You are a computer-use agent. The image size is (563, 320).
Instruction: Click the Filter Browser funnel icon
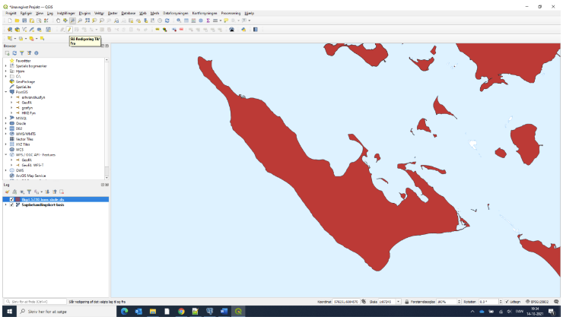point(22,53)
